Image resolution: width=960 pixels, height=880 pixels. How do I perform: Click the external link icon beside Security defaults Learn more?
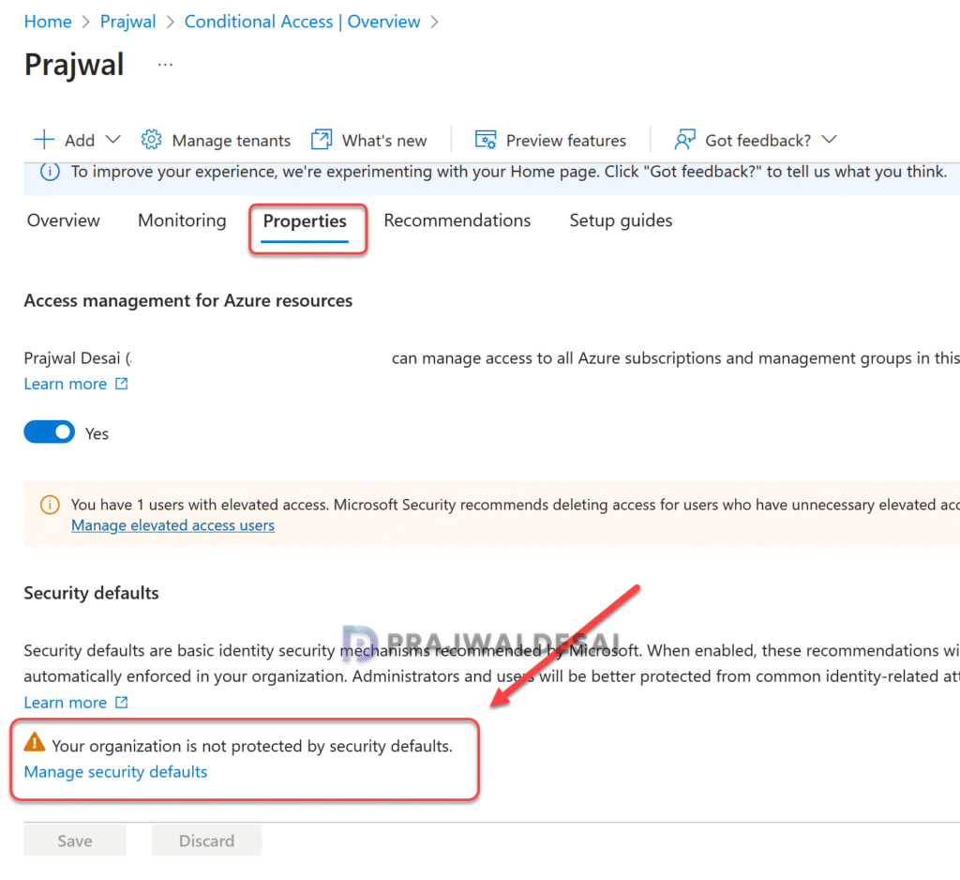(122, 703)
